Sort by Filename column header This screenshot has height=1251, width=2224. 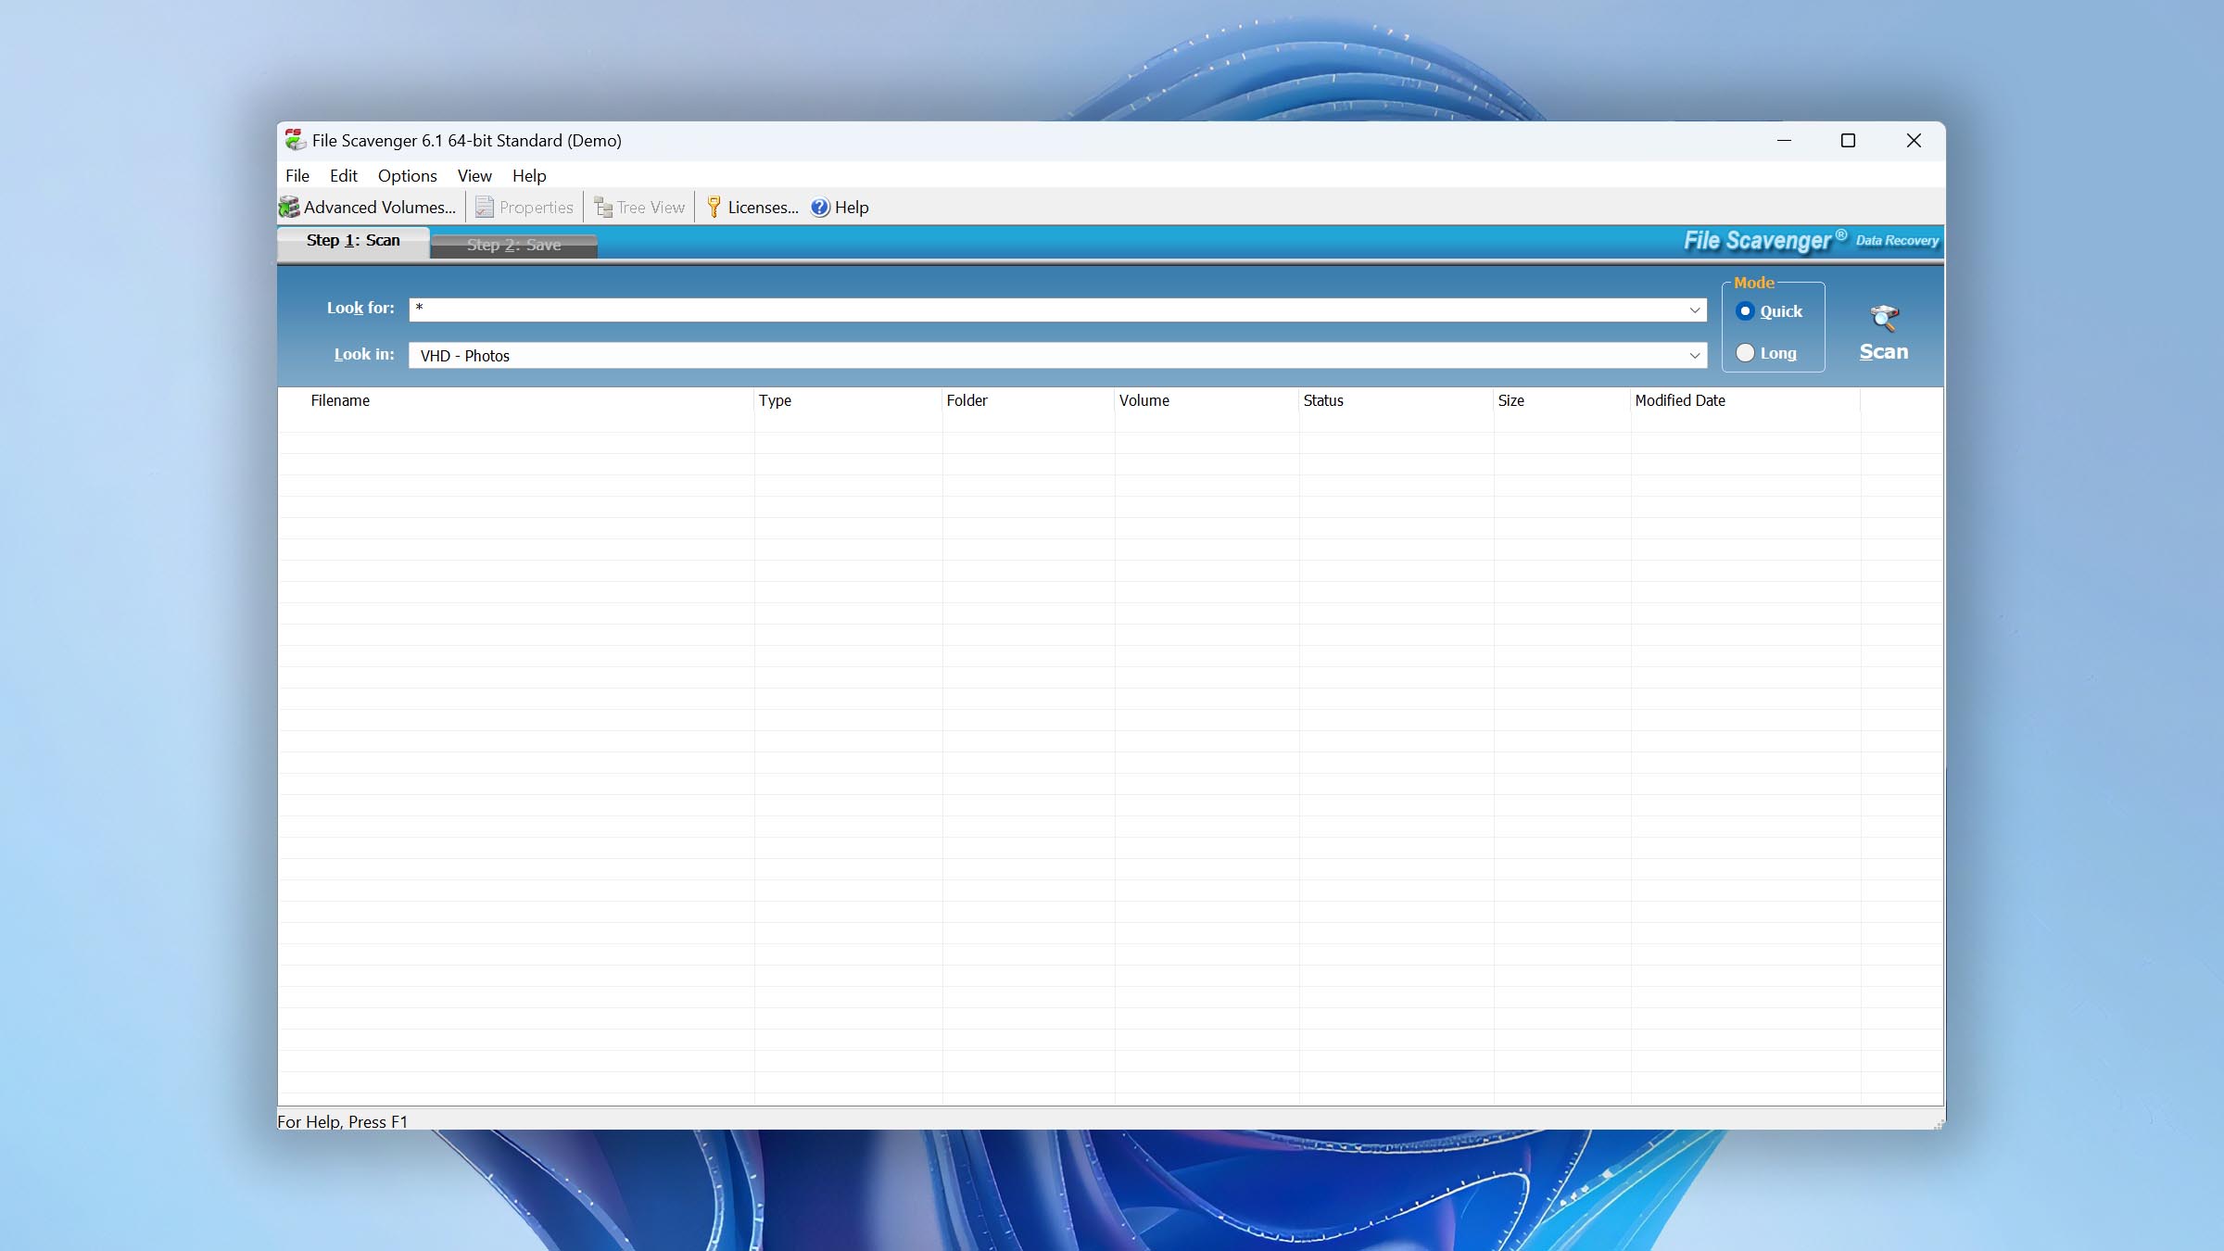pos(516,400)
